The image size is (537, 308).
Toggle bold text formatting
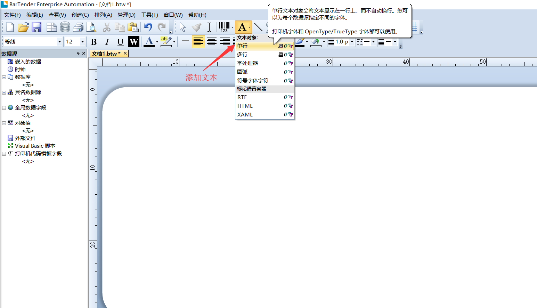94,42
